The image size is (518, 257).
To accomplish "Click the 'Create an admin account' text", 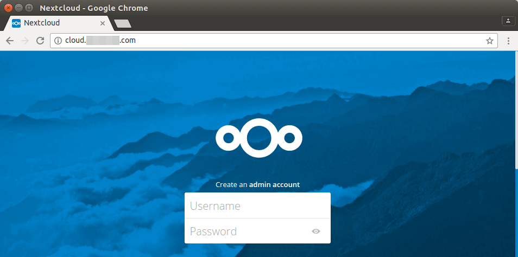I will (x=258, y=185).
